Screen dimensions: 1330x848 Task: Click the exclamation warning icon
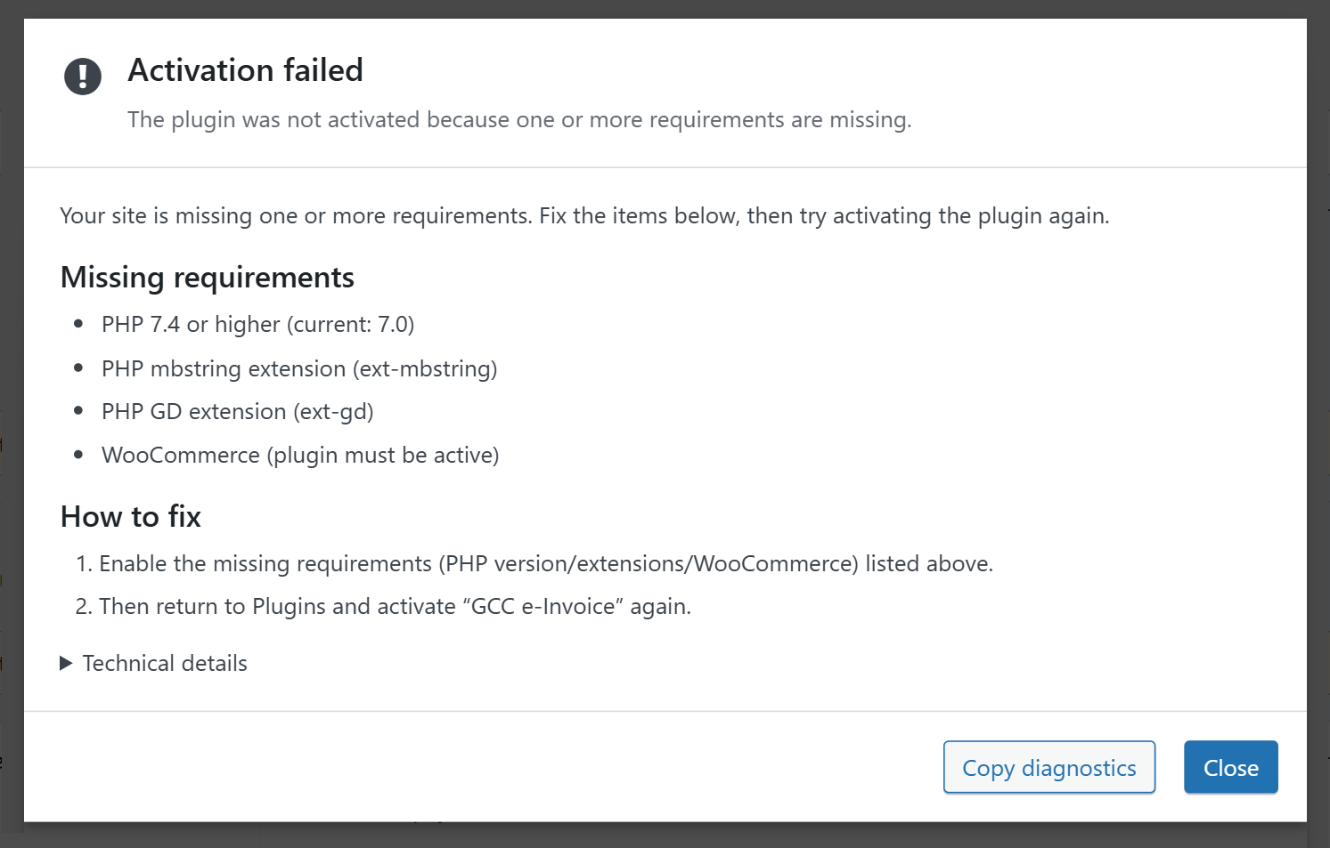pyautogui.click(x=83, y=76)
